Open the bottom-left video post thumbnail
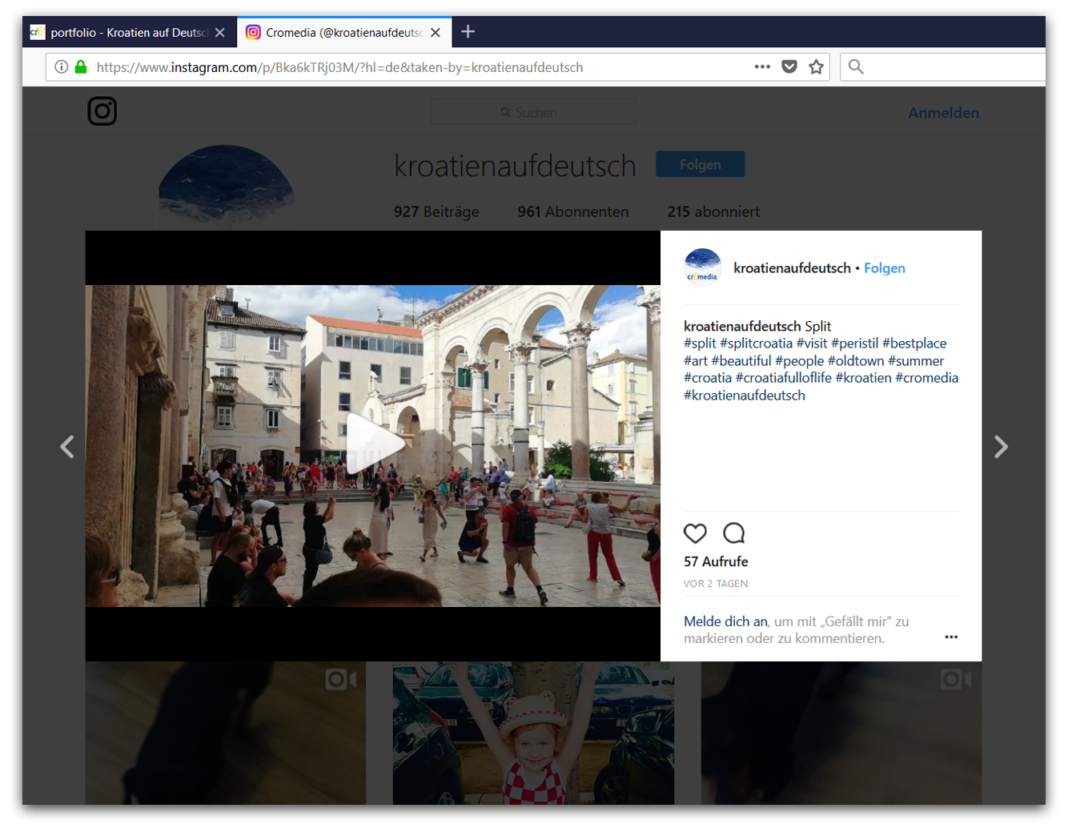The image size is (1068, 824). 226,733
